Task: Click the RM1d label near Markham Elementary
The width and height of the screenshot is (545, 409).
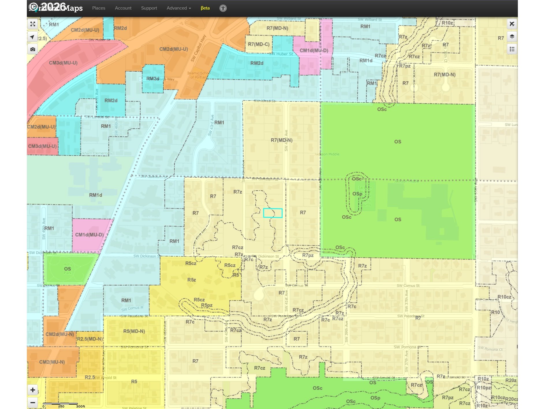Action: point(96,195)
